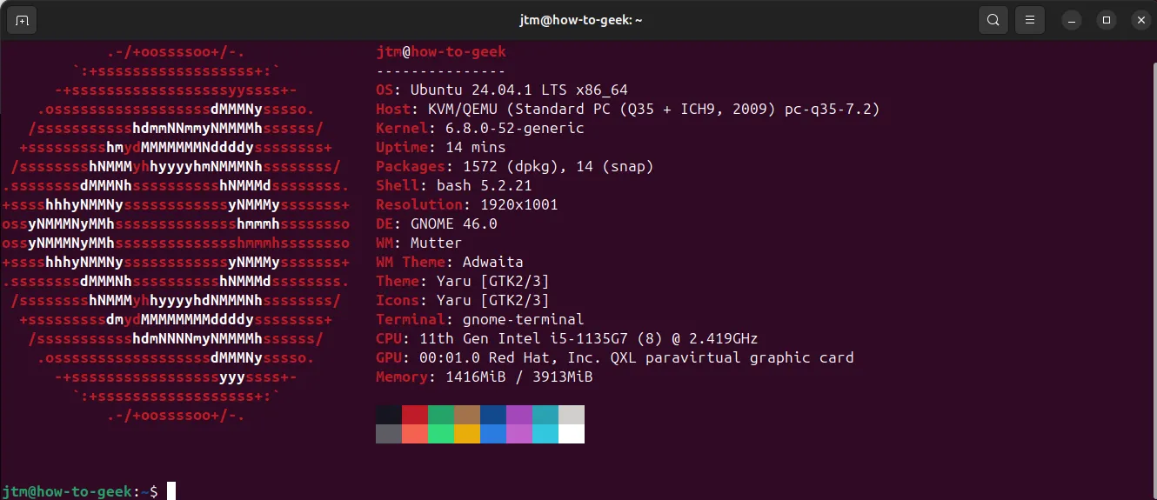
Task: Click the Ubuntu ASCII art logo
Action: coord(176,234)
